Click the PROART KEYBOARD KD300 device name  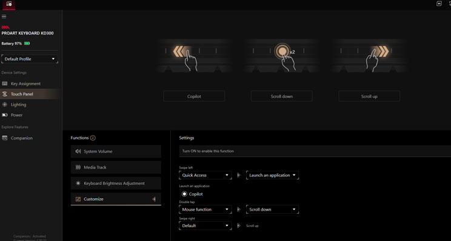tap(28, 33)
